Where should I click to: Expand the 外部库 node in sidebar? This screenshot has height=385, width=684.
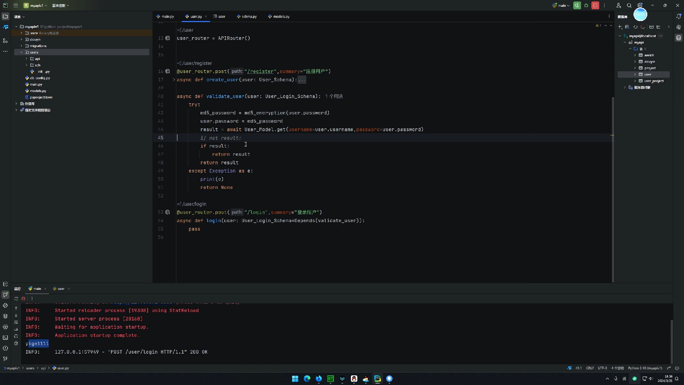coord(16,103)
